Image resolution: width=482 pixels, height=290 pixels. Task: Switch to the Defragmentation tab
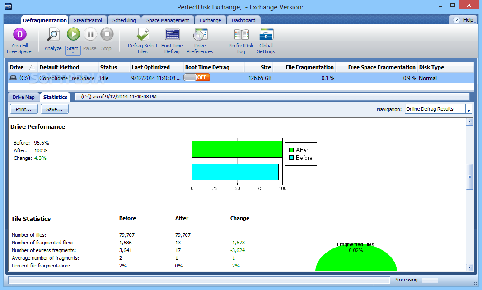pyautogui.click(x=45, y=20)
